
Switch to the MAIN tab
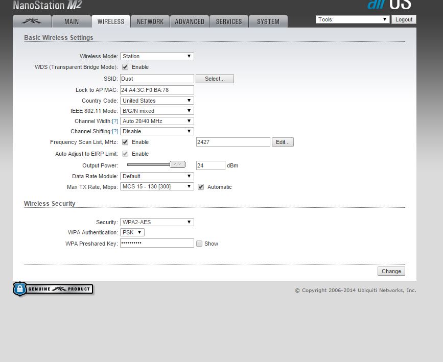[x=72, y=21]
